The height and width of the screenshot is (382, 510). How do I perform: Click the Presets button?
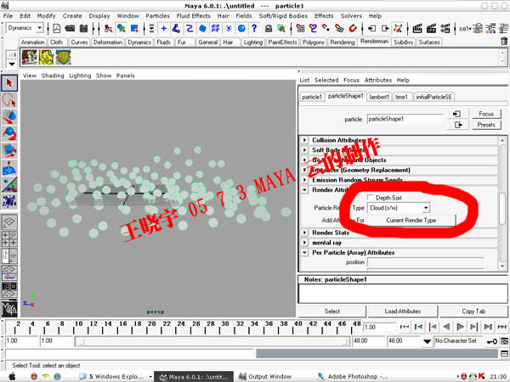(486, 125)
